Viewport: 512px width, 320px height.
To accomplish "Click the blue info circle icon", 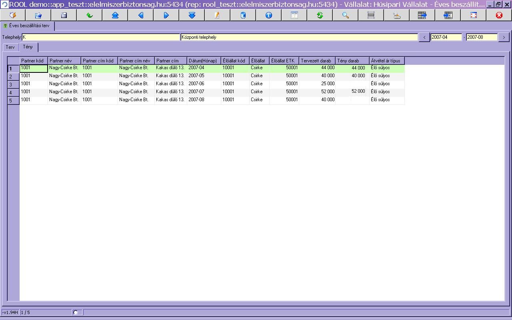I will [x=269, y=15].
